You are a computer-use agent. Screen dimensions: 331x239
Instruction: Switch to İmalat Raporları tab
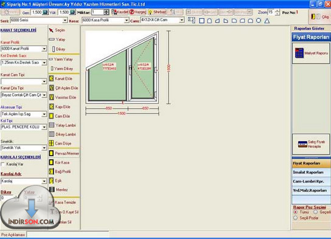click(x=311, y=173)
